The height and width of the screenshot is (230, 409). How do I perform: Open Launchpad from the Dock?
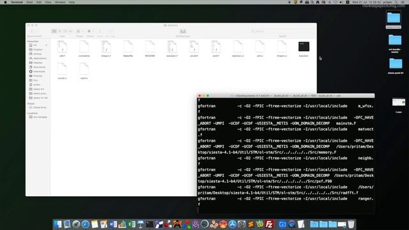click(x=76, y=224)
